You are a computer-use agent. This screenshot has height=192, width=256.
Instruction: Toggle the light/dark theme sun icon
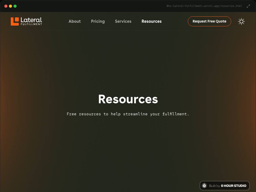pyautogui.click(x=241, y=21)
